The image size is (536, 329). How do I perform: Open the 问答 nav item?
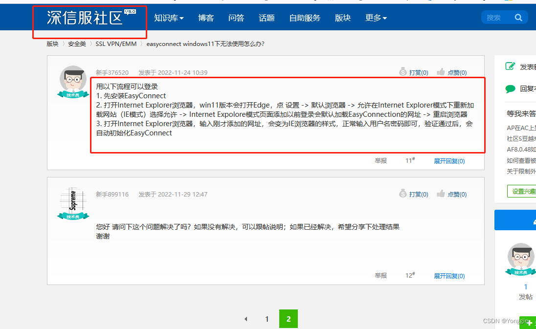click(236, 18)
